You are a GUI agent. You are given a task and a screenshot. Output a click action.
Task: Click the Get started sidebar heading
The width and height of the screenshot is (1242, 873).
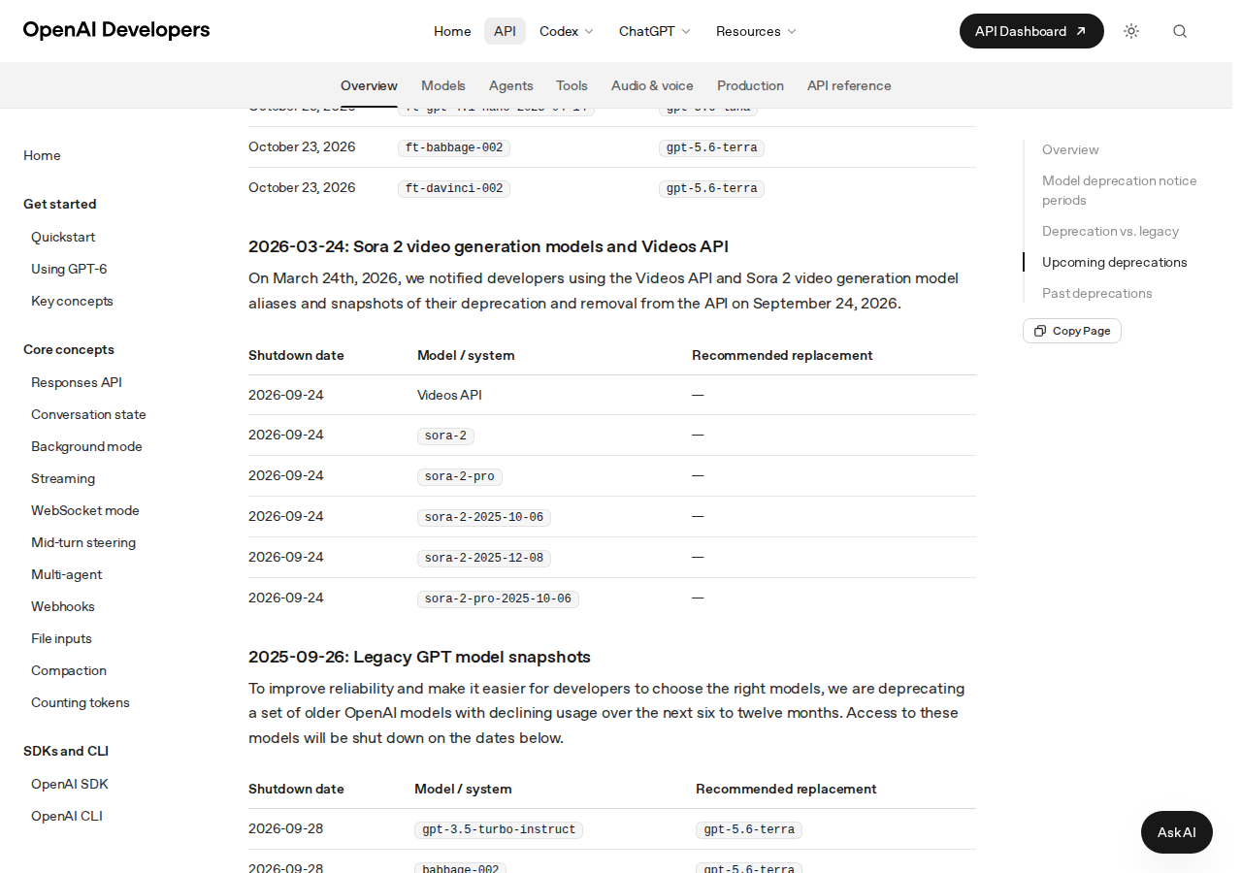60,204
